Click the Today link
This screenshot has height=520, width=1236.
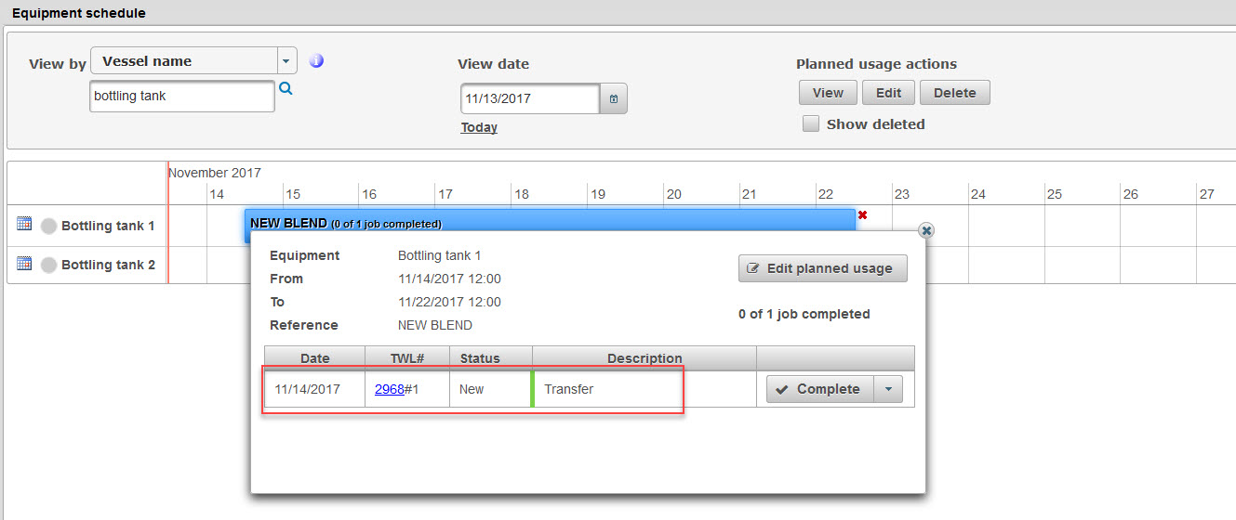click(479, 127)
